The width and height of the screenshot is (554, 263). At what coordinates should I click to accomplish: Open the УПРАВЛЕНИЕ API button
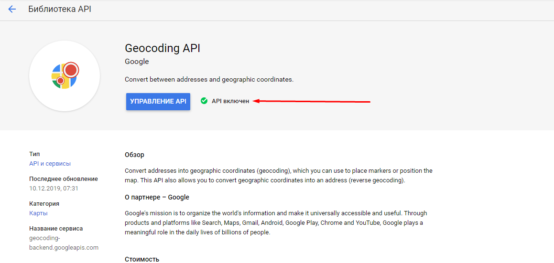point(158,101)
